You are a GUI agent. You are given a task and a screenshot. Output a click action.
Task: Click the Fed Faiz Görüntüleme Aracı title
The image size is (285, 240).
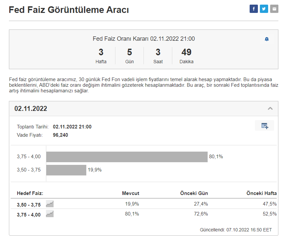[x=69, y=10]
